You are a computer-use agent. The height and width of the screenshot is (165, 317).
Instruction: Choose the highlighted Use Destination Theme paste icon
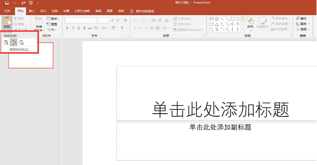coord(14,42)
